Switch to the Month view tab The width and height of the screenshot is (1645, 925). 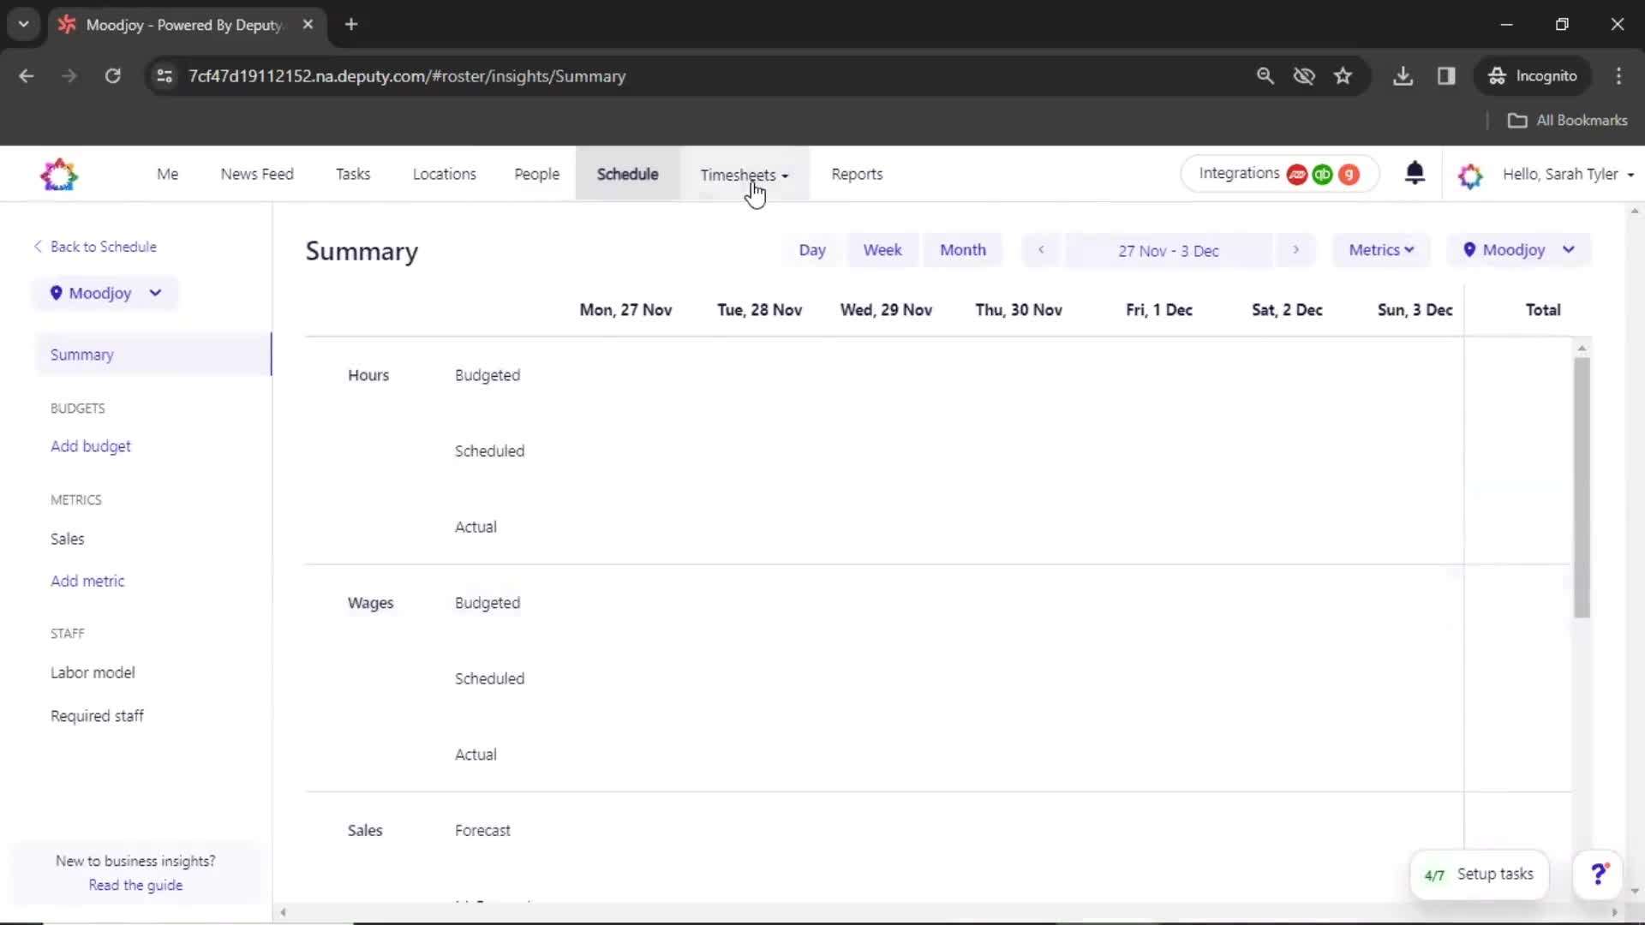[963, 249]
